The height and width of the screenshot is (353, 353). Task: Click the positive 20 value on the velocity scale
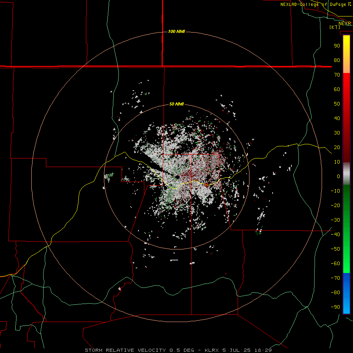point(337,147)
